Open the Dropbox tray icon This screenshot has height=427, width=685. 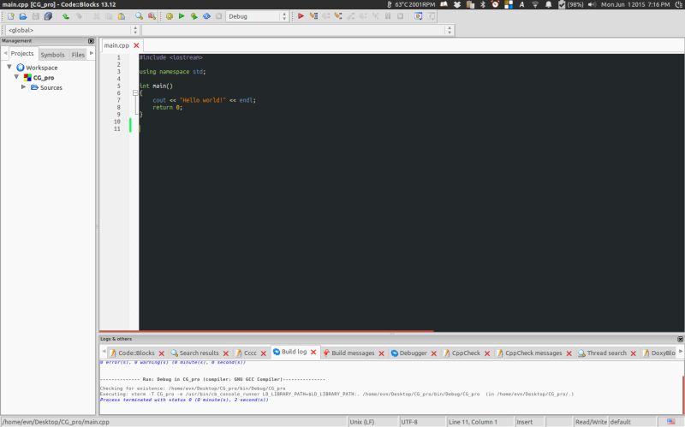[457, 4]
